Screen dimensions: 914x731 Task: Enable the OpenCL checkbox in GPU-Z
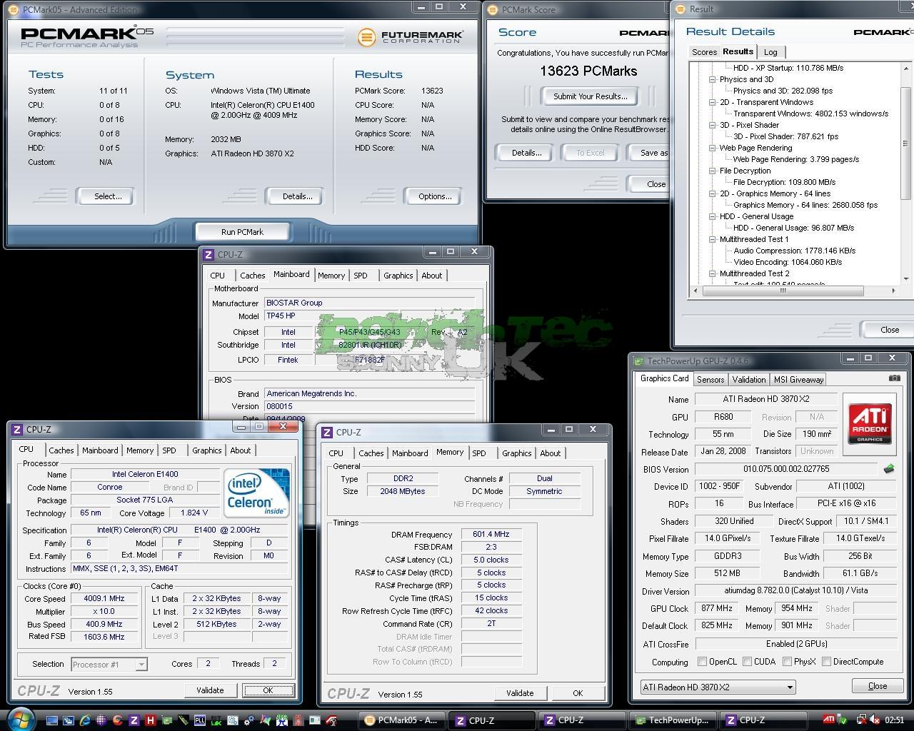(x=702, y=662)
